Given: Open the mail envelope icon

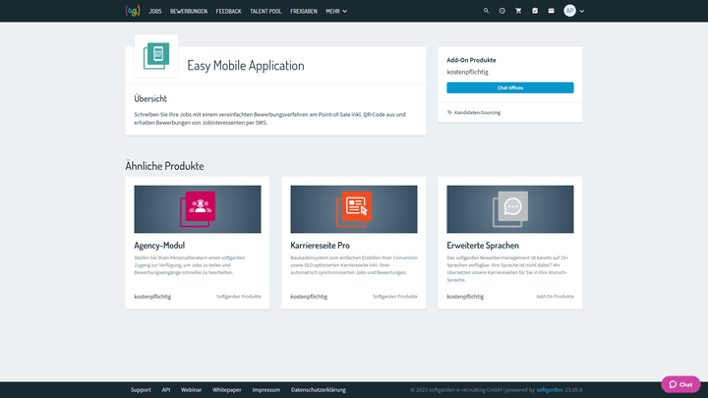Looking at the screenshot, I should (x=552, y=11).
